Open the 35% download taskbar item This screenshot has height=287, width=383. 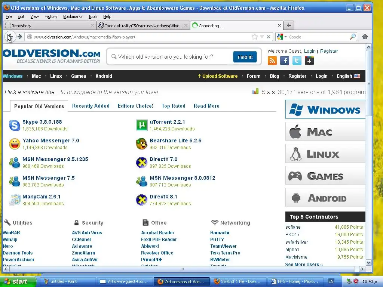[238, 281]
